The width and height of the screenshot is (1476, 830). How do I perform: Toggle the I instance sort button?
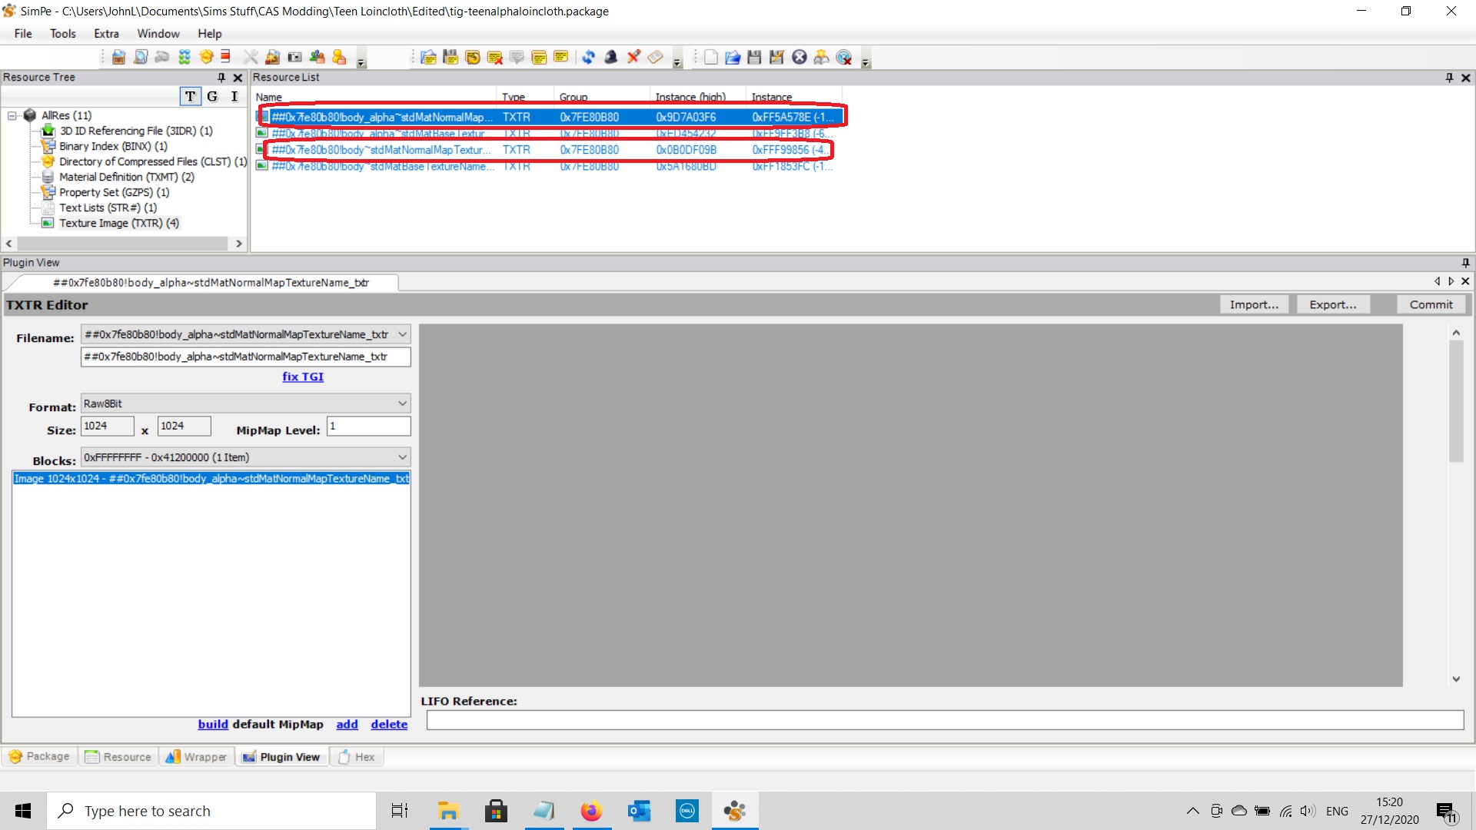(x=234, y=96)
